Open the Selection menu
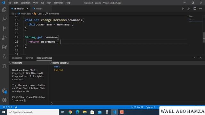205x115 pixels. pyautogui.click(x=26, y=3)
